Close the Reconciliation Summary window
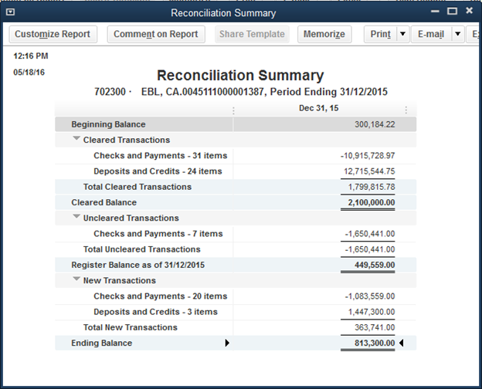 (x=470, y=11)
